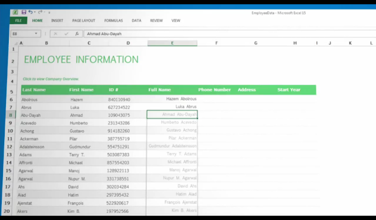Select column G header
The height and width of the screenshot is (220, 376).
(x=256, y=43)
